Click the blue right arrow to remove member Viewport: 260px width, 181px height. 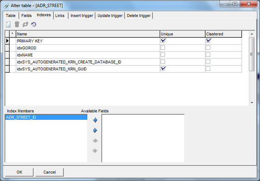tap(95, 130)
